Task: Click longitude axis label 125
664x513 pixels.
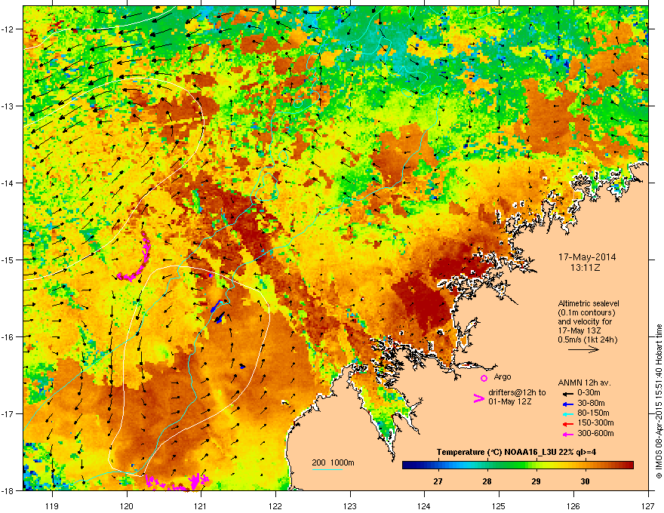Action: tap(499, 505)
